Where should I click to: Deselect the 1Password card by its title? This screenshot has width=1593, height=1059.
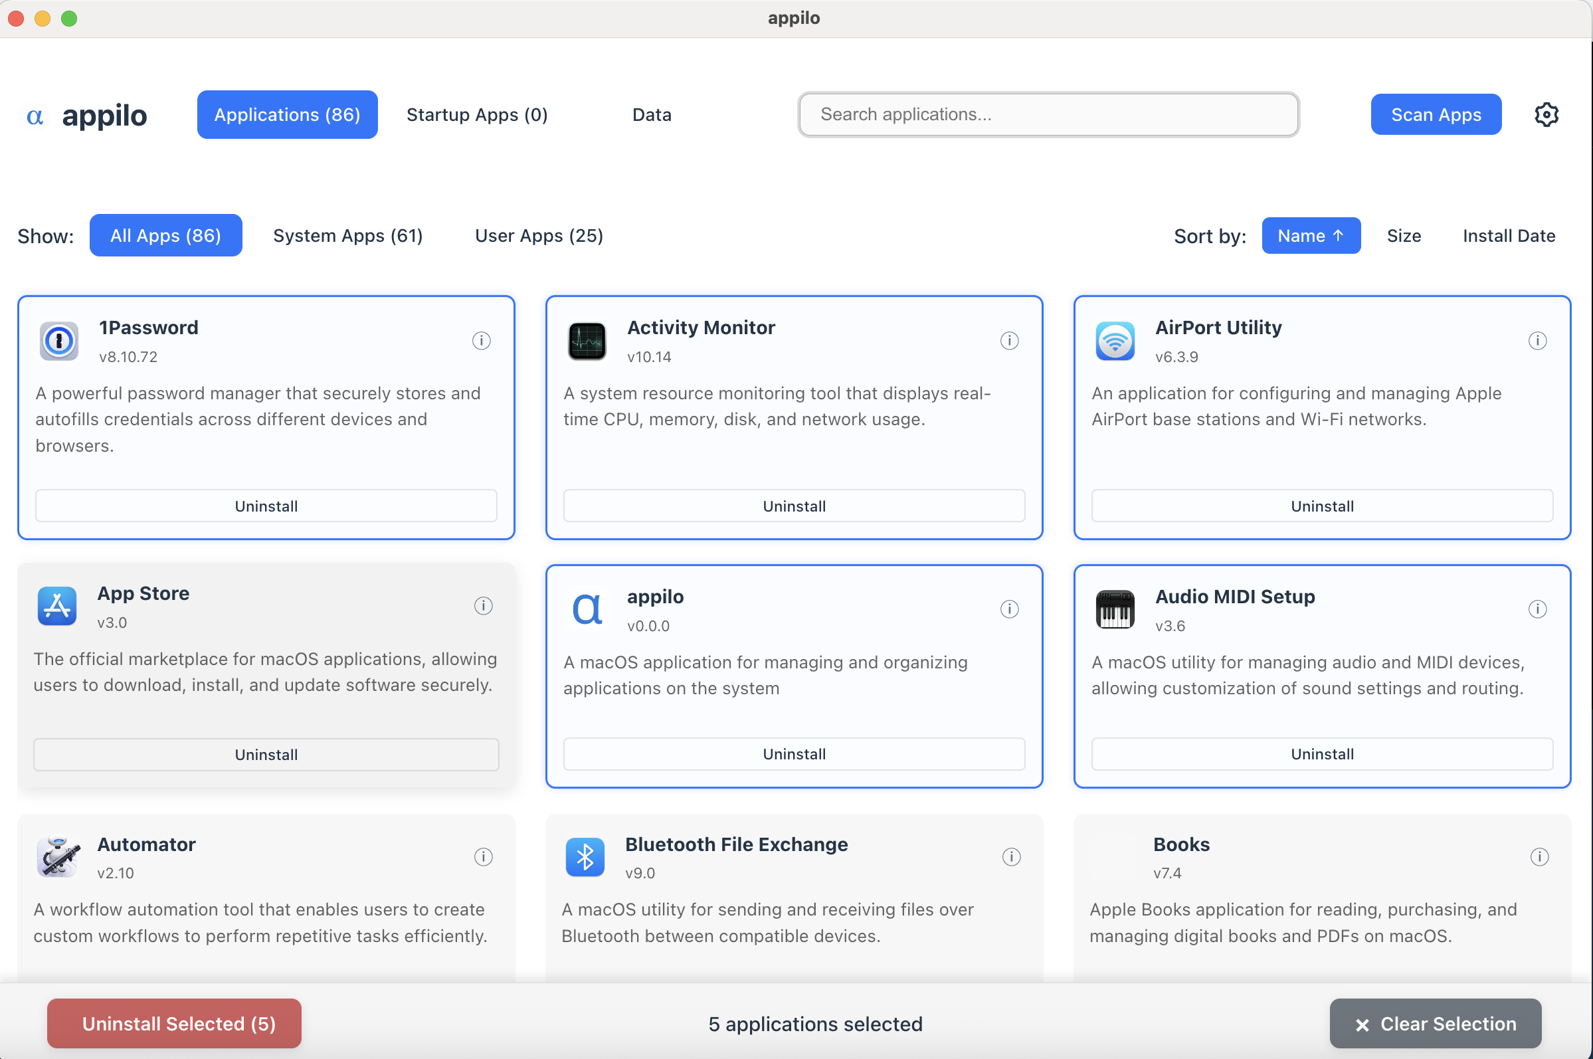pos(149,328)
